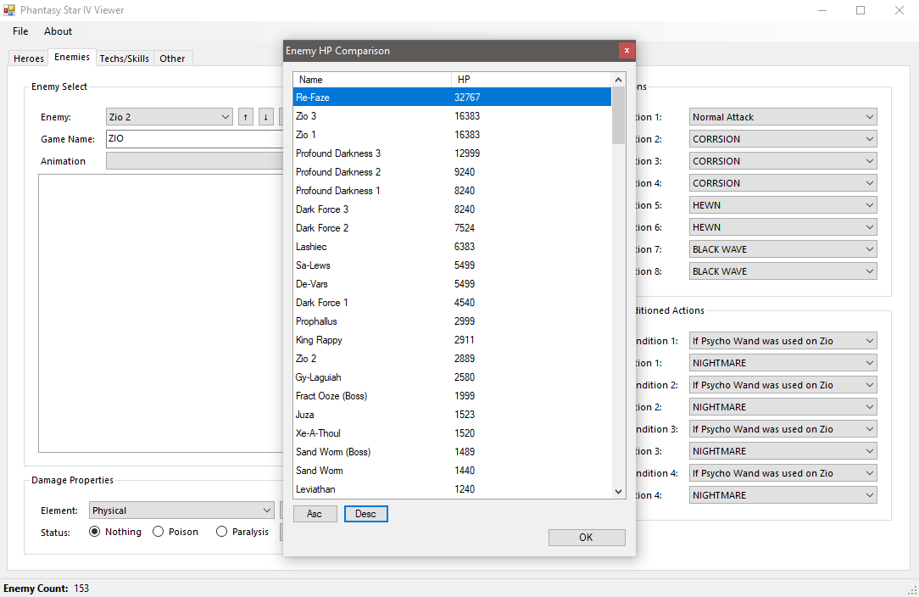Select the Dark Force 3 row
This screenshot has width=919, height=597.
452,209
